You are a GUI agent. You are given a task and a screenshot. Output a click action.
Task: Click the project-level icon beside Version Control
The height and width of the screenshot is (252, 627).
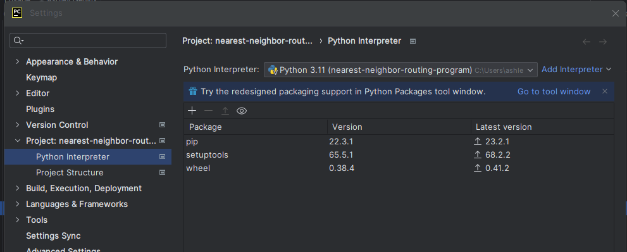(x=163, y=125)
